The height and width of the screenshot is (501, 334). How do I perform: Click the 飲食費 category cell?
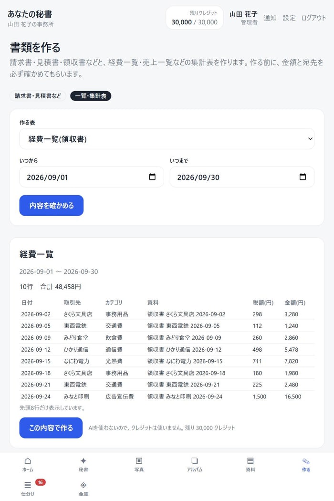pos(114,338)
